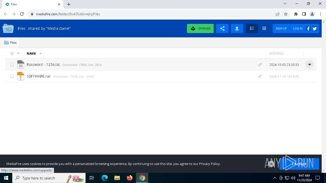Open Chrome extensions puzzle icon
This screenshot has height=183, width=326.
[x=296, y=14]
